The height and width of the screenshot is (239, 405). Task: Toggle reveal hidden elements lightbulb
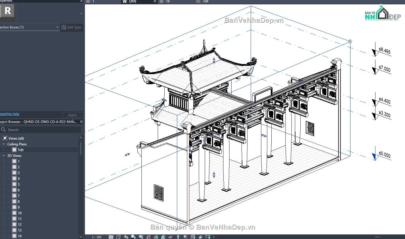tap(178, 237)
